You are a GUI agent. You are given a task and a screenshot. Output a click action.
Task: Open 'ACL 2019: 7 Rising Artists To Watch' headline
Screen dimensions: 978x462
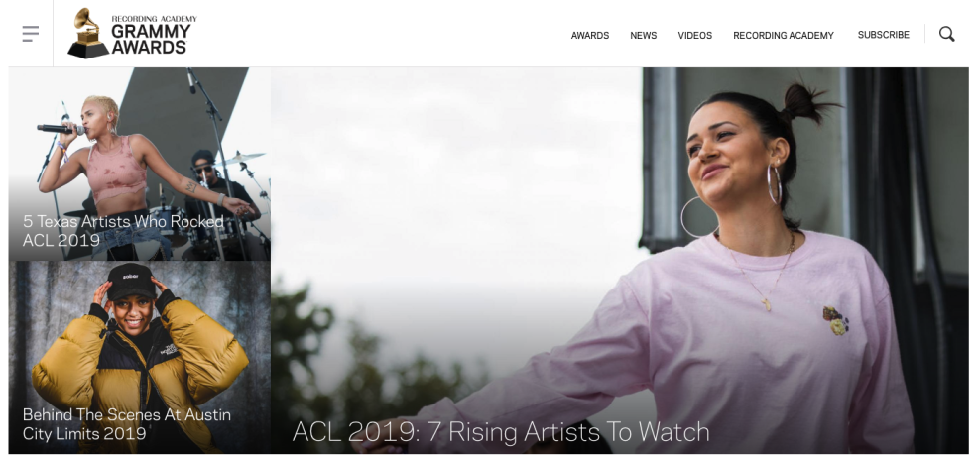tap(501, 432)
